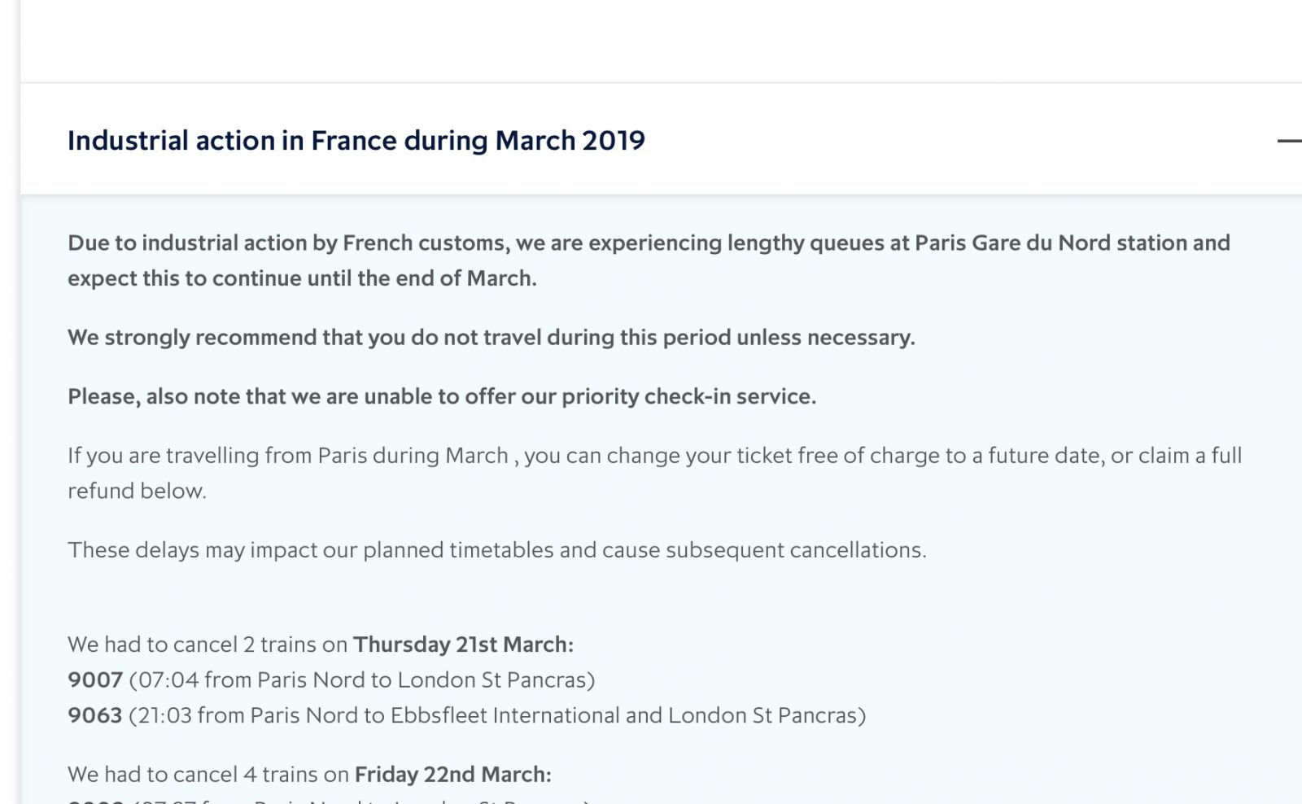Click the bold 'Friday 22nd March:' date

pyautogui.click(x=452, y=775)
